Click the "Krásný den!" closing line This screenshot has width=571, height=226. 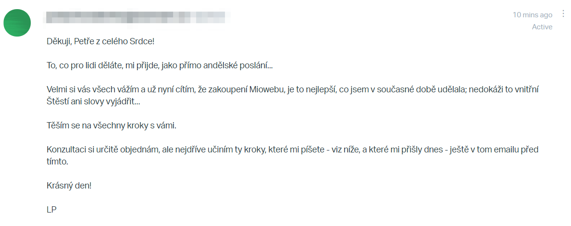click(x=69, y=186)
